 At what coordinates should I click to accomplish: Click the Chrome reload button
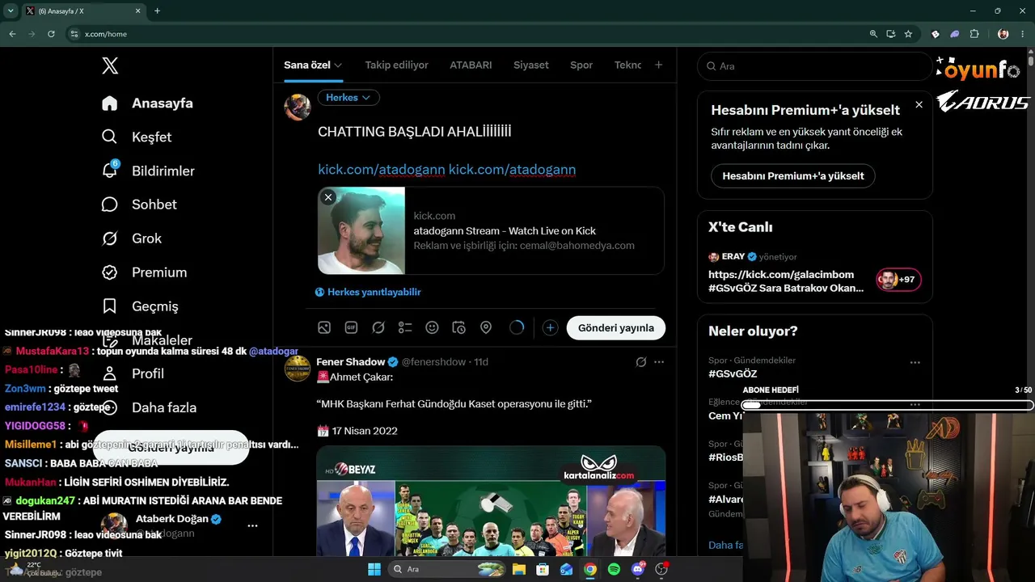[x=51, y=34]
